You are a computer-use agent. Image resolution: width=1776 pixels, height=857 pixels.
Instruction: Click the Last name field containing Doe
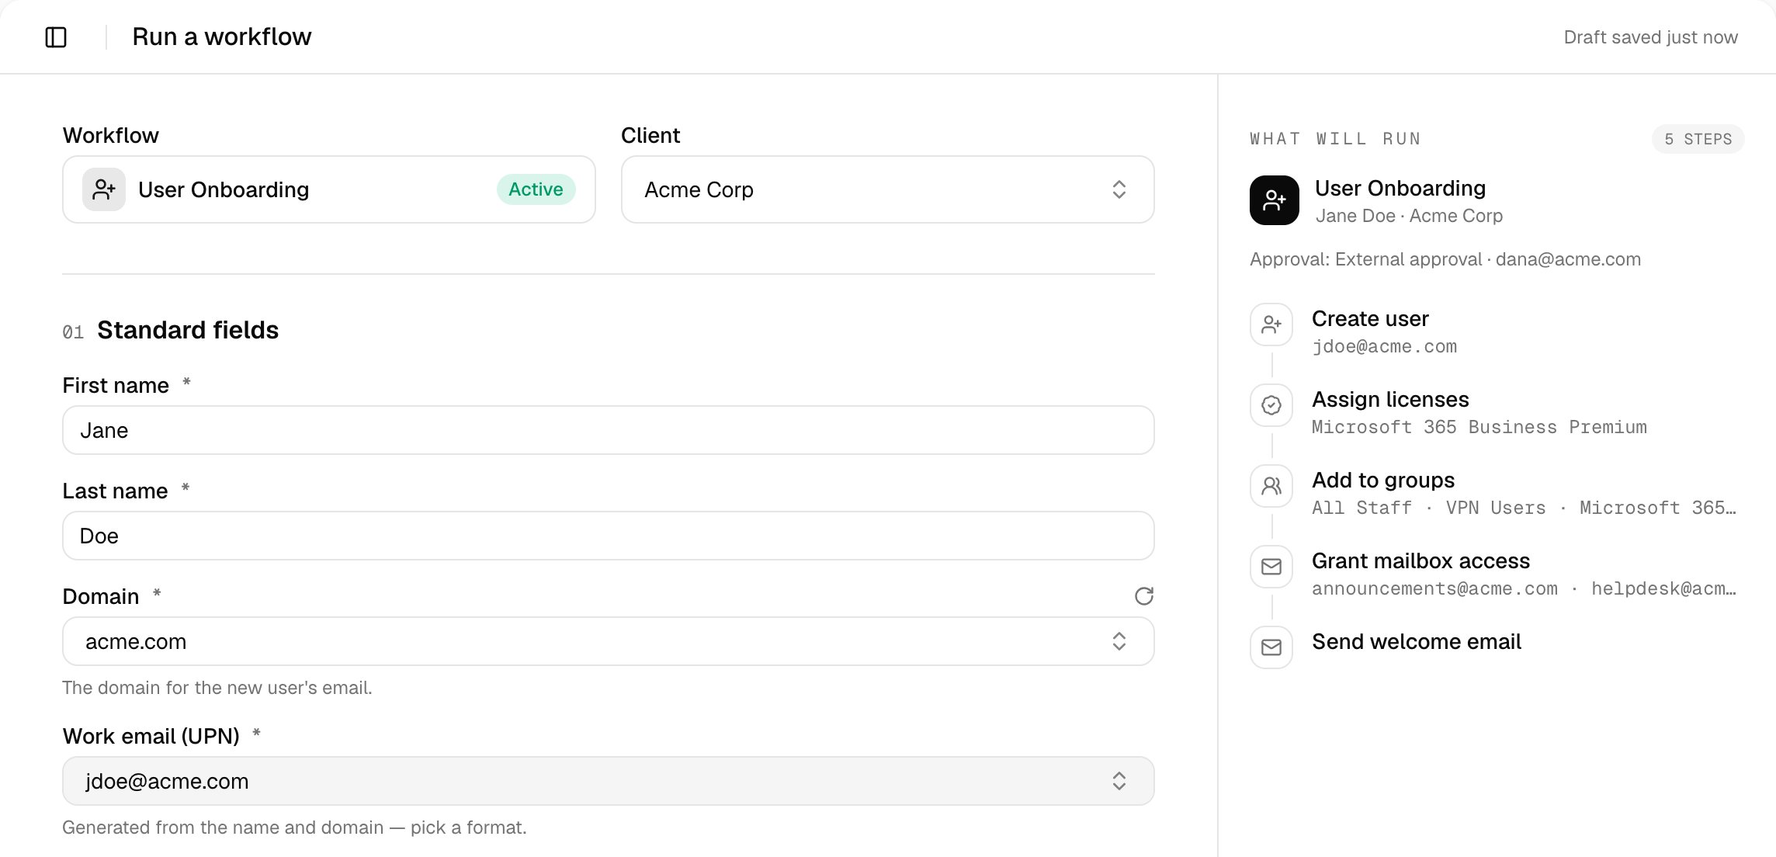608,536
